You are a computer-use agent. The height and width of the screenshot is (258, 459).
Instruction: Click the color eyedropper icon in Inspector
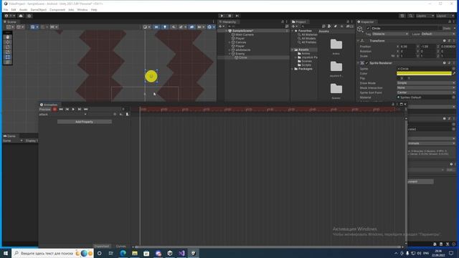tap(454, 73)
